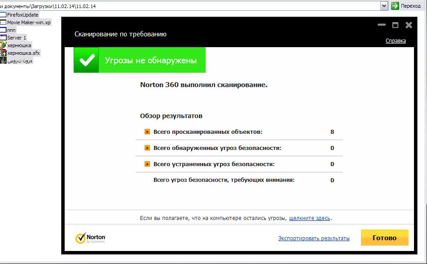The width and height of the screenshot is (427, 264).
Task: Select the хернюшка archive icon
Action: click(x=3, y=45)
